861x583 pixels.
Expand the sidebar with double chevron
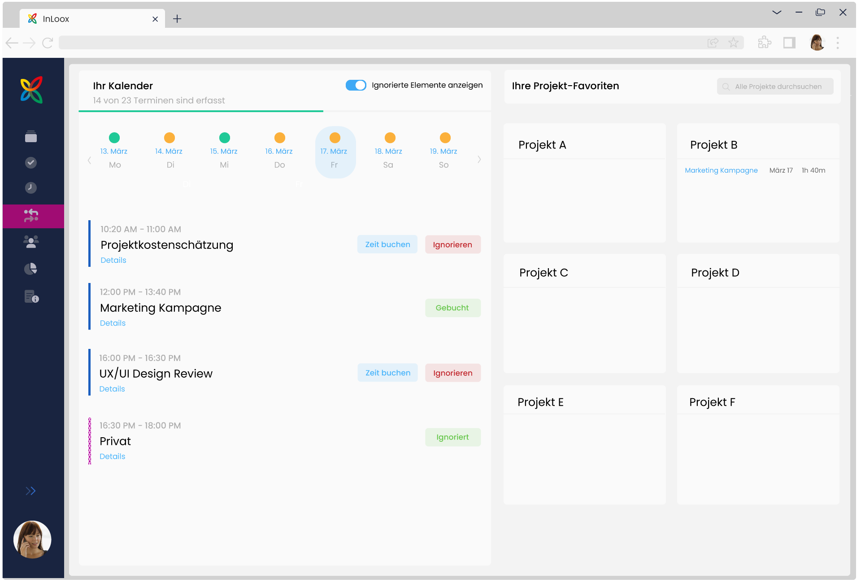(x=30, y=491)
